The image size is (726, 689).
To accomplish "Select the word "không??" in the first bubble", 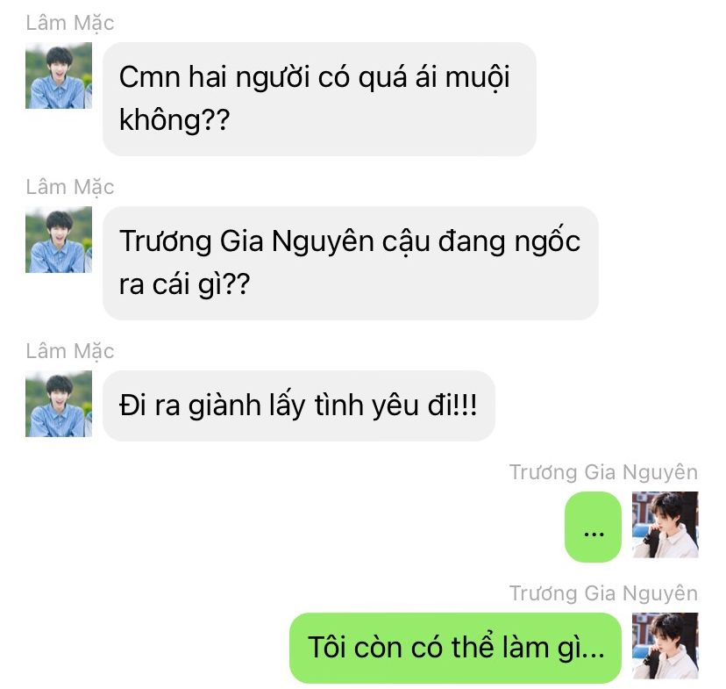I will (x=174, y=120).
